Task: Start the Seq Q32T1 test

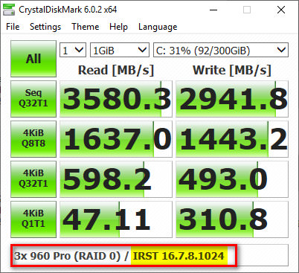Action: [33, 99]
